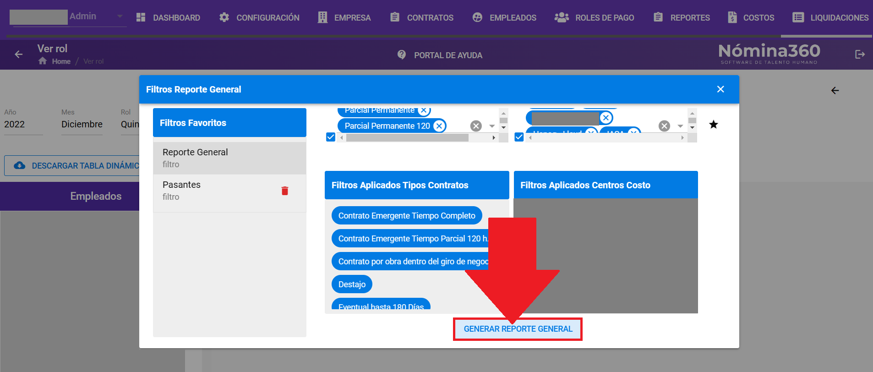The height and width of the screenshot is (372, 873).
Task: Click the Filtros Aplicados Tipos Contratos header
Action: pos(417,185)
